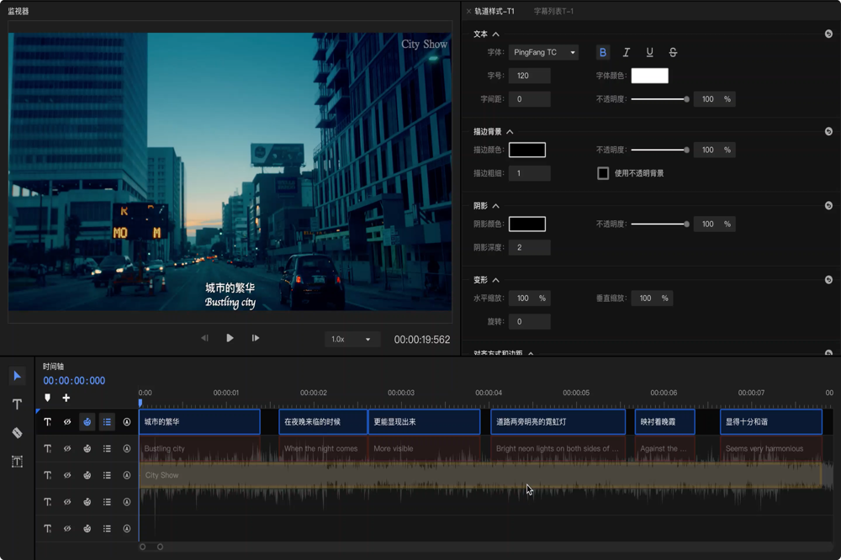Enable the 使用不透明背景 checkbox
This screenshot has height=560, width=841.
point(603,173)
